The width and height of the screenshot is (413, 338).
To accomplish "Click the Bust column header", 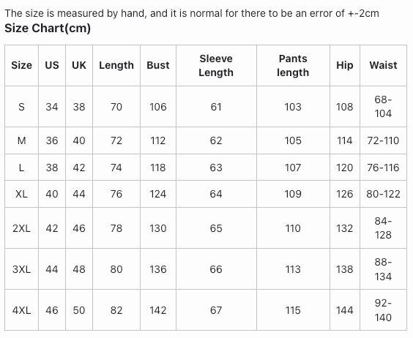I will (158, 65).
